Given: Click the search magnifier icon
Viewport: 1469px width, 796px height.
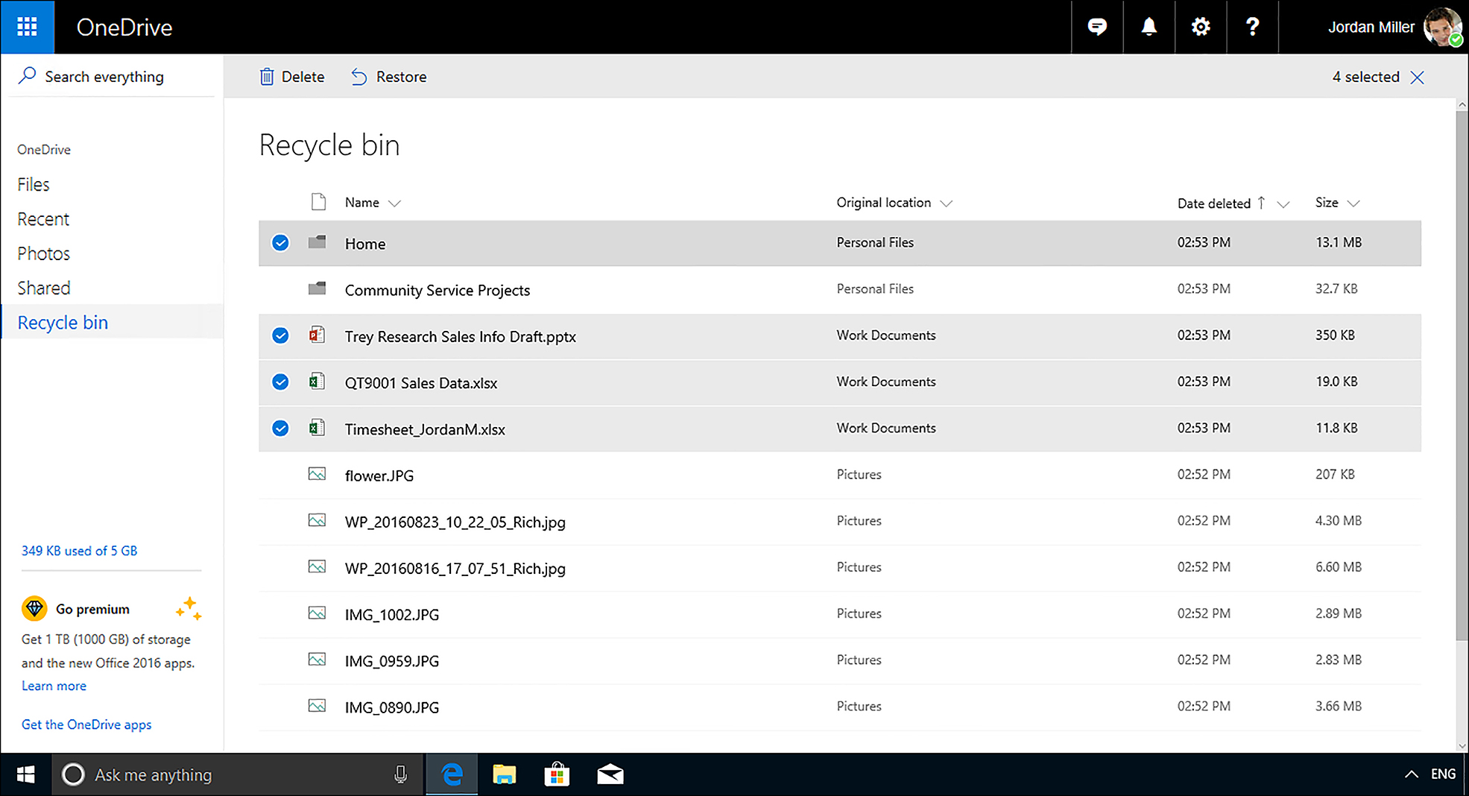Looking at the screenshot, I should click(x=28, y=76).
